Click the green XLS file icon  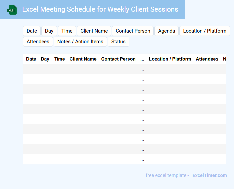pos(12,10)
